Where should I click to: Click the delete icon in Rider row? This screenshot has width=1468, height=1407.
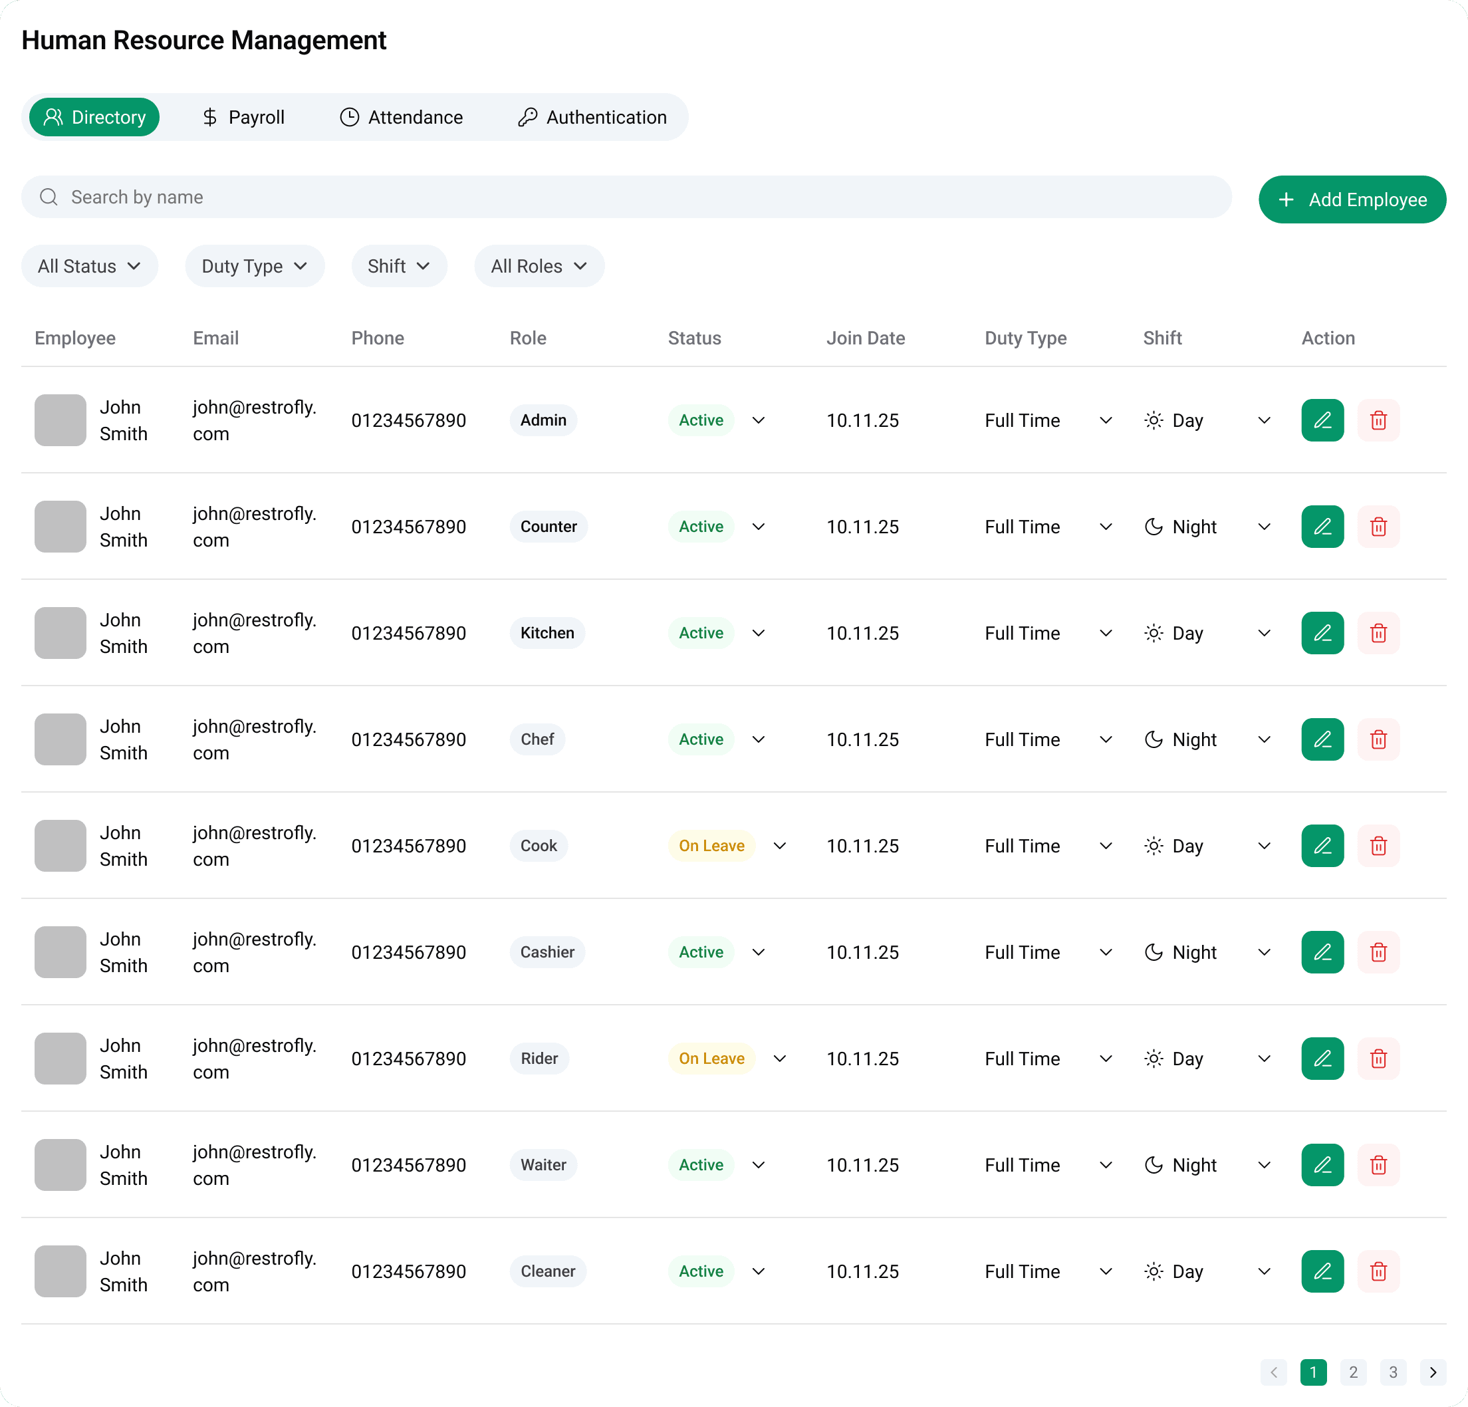pos(1378,1059)
